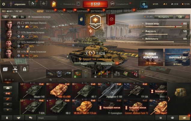Screen dimensions: 191x121
Task: Expand the Взводная игра platoon dropdown
Action: [61, 4]
